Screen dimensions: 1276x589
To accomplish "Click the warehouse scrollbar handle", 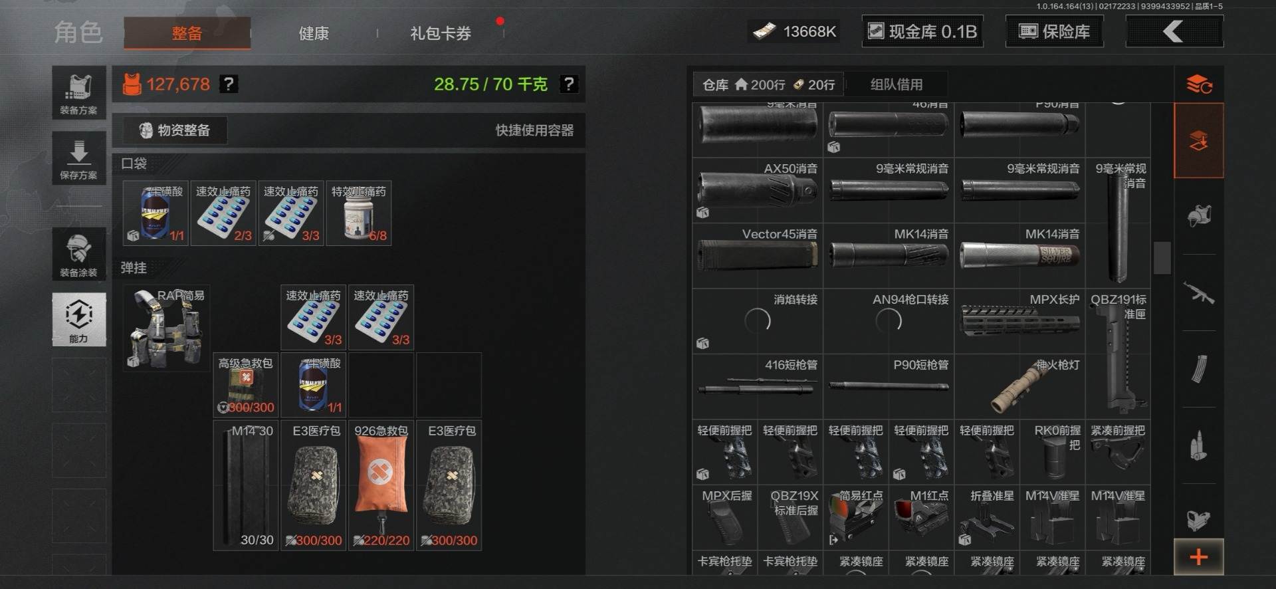I will (x=1162, y=258).
